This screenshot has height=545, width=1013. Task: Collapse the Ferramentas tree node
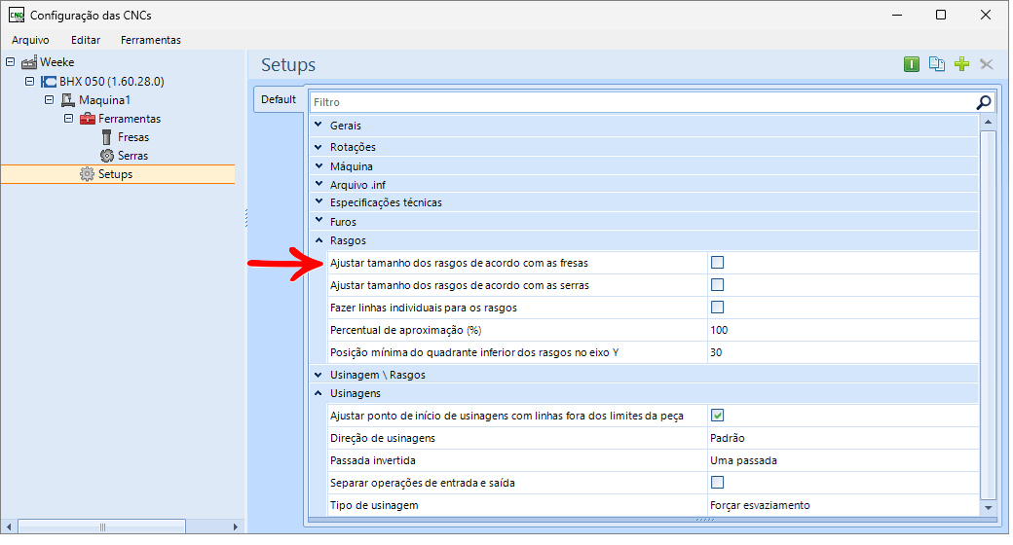(x=68, y=118)
